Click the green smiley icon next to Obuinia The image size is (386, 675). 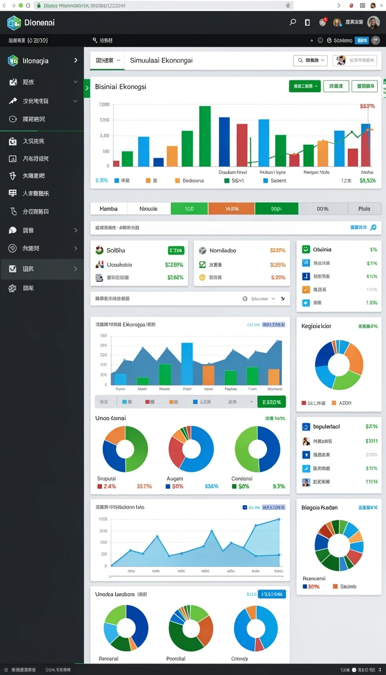coord(306,249)
